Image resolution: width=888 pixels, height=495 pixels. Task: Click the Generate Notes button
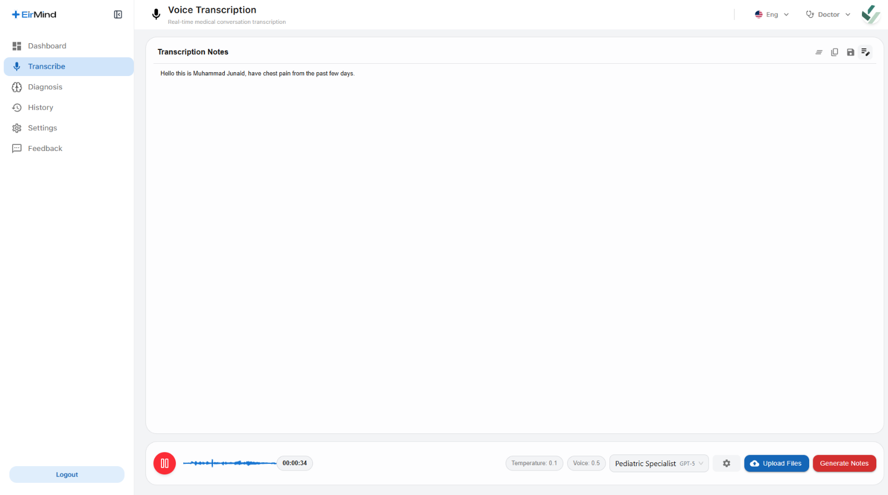pyautogui.click(x=844, y=463)
